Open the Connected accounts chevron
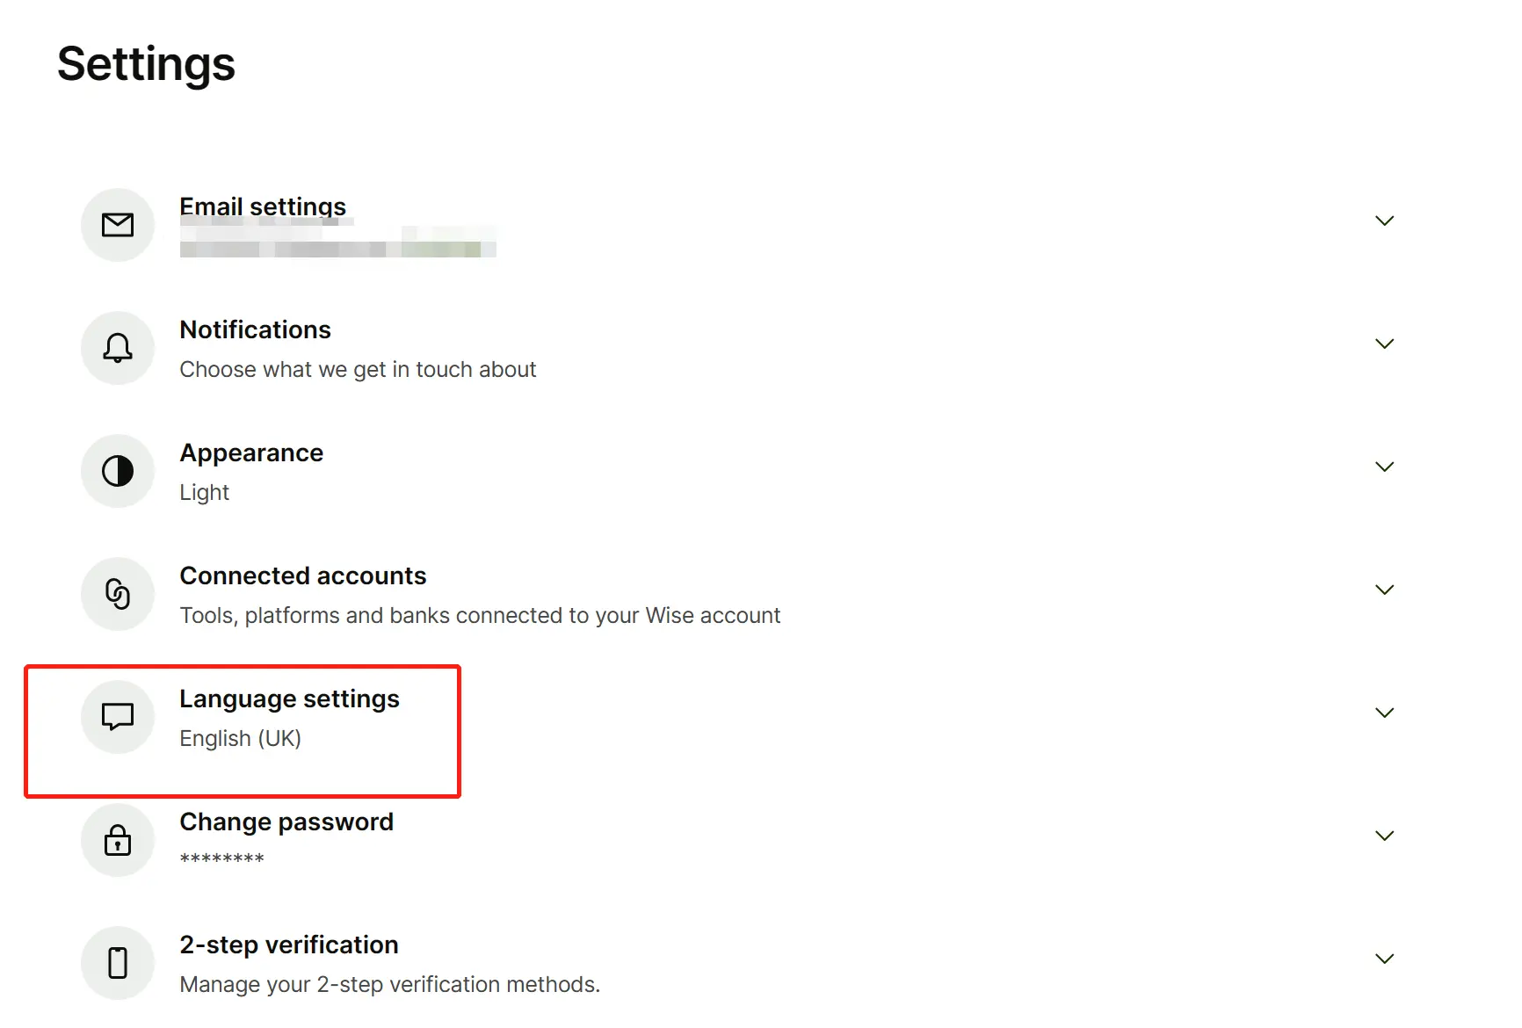The height and width of the screenshot is (1028, 1522). (x=1384, y=590)
